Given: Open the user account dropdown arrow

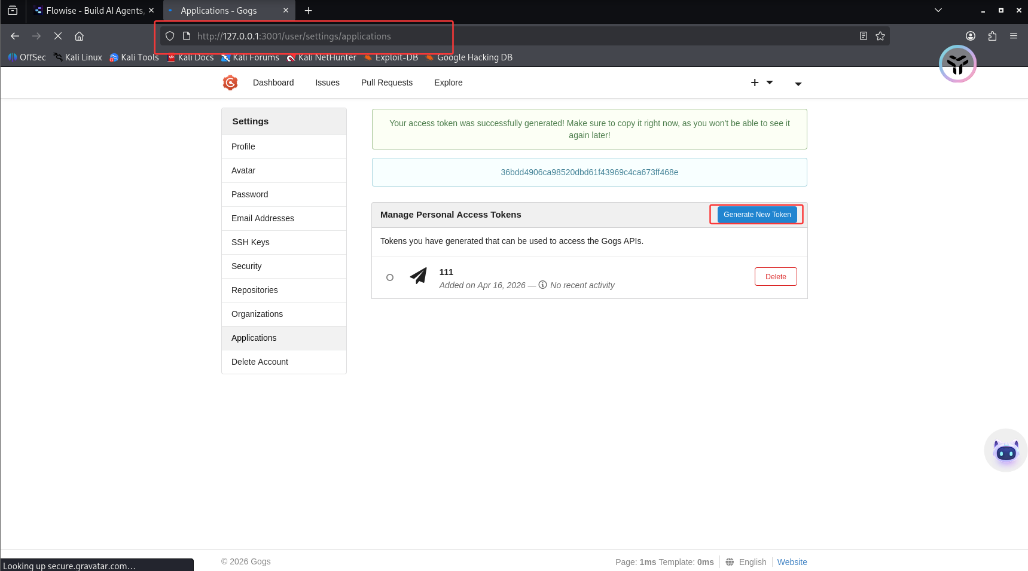Looking at the screenshot, I should 798,84.
